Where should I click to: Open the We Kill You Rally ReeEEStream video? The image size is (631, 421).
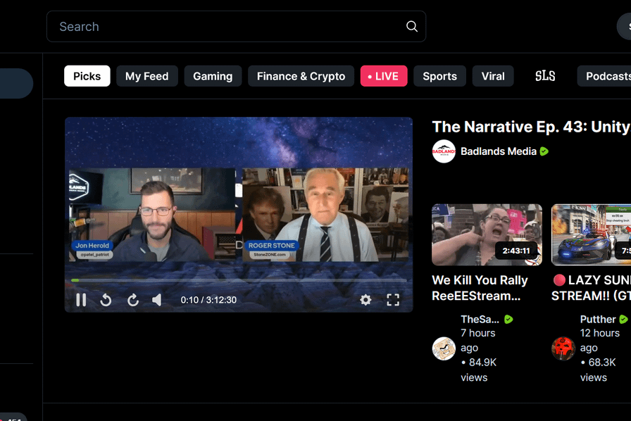tap(487, 234)
